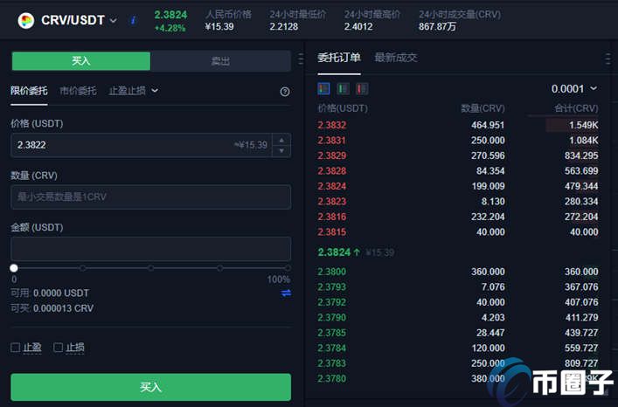Switch to the 最新成交 tab
Image resolution: width=618 pixels, height=407 pixels.
396,58
